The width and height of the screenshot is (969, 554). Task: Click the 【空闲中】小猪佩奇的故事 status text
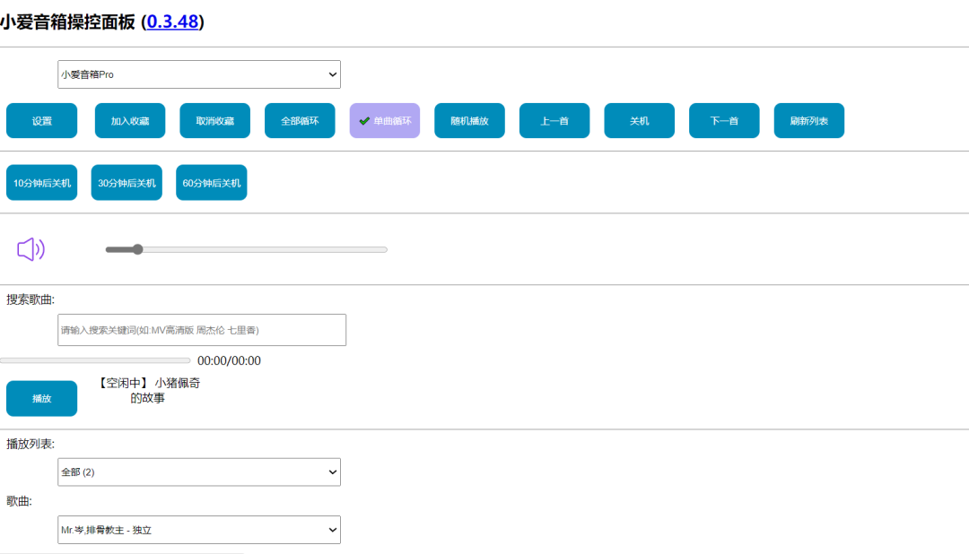pos(148,390)
